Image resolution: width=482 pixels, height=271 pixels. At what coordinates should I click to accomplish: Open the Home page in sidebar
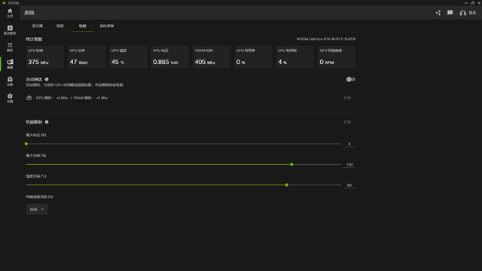pyautogui.click(x=10, y=13)
